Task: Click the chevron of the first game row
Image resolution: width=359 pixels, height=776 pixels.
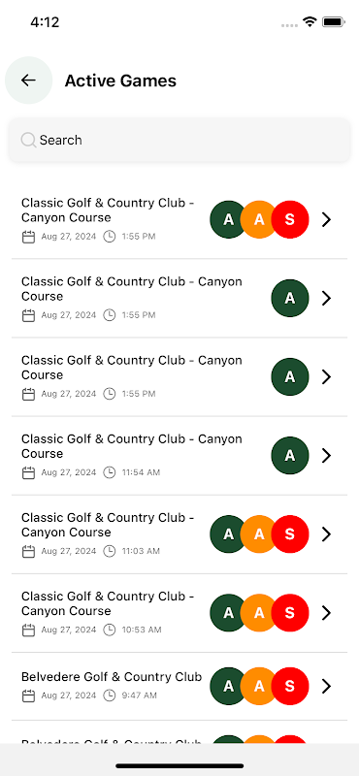Action: point(326,219)
